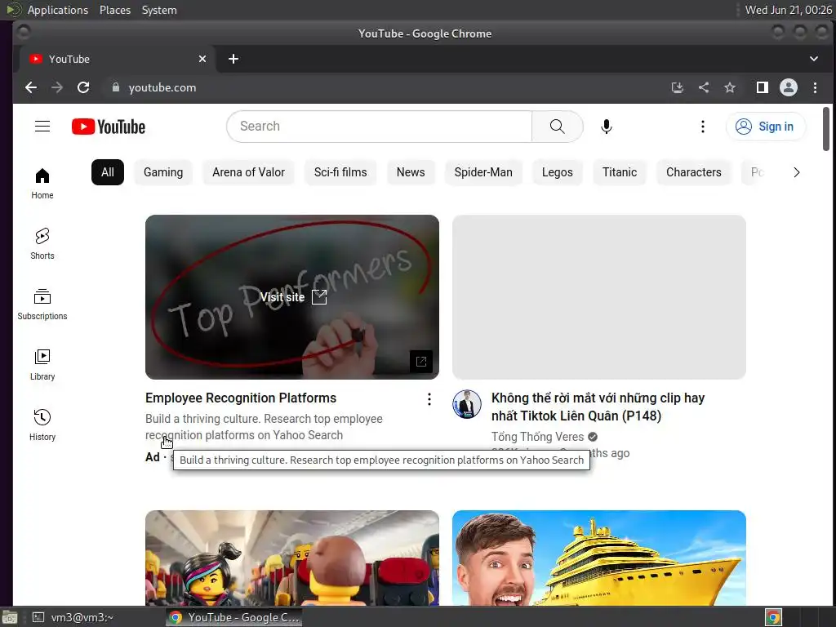Screen dimensions: 836x627
Task: Click Chrome icon in workspace switcher
Action: [773, 617]
